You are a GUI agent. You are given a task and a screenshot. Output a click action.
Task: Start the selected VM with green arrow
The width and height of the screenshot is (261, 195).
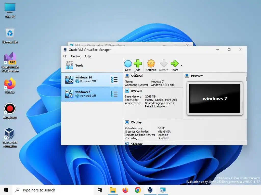tap(174, 63)
